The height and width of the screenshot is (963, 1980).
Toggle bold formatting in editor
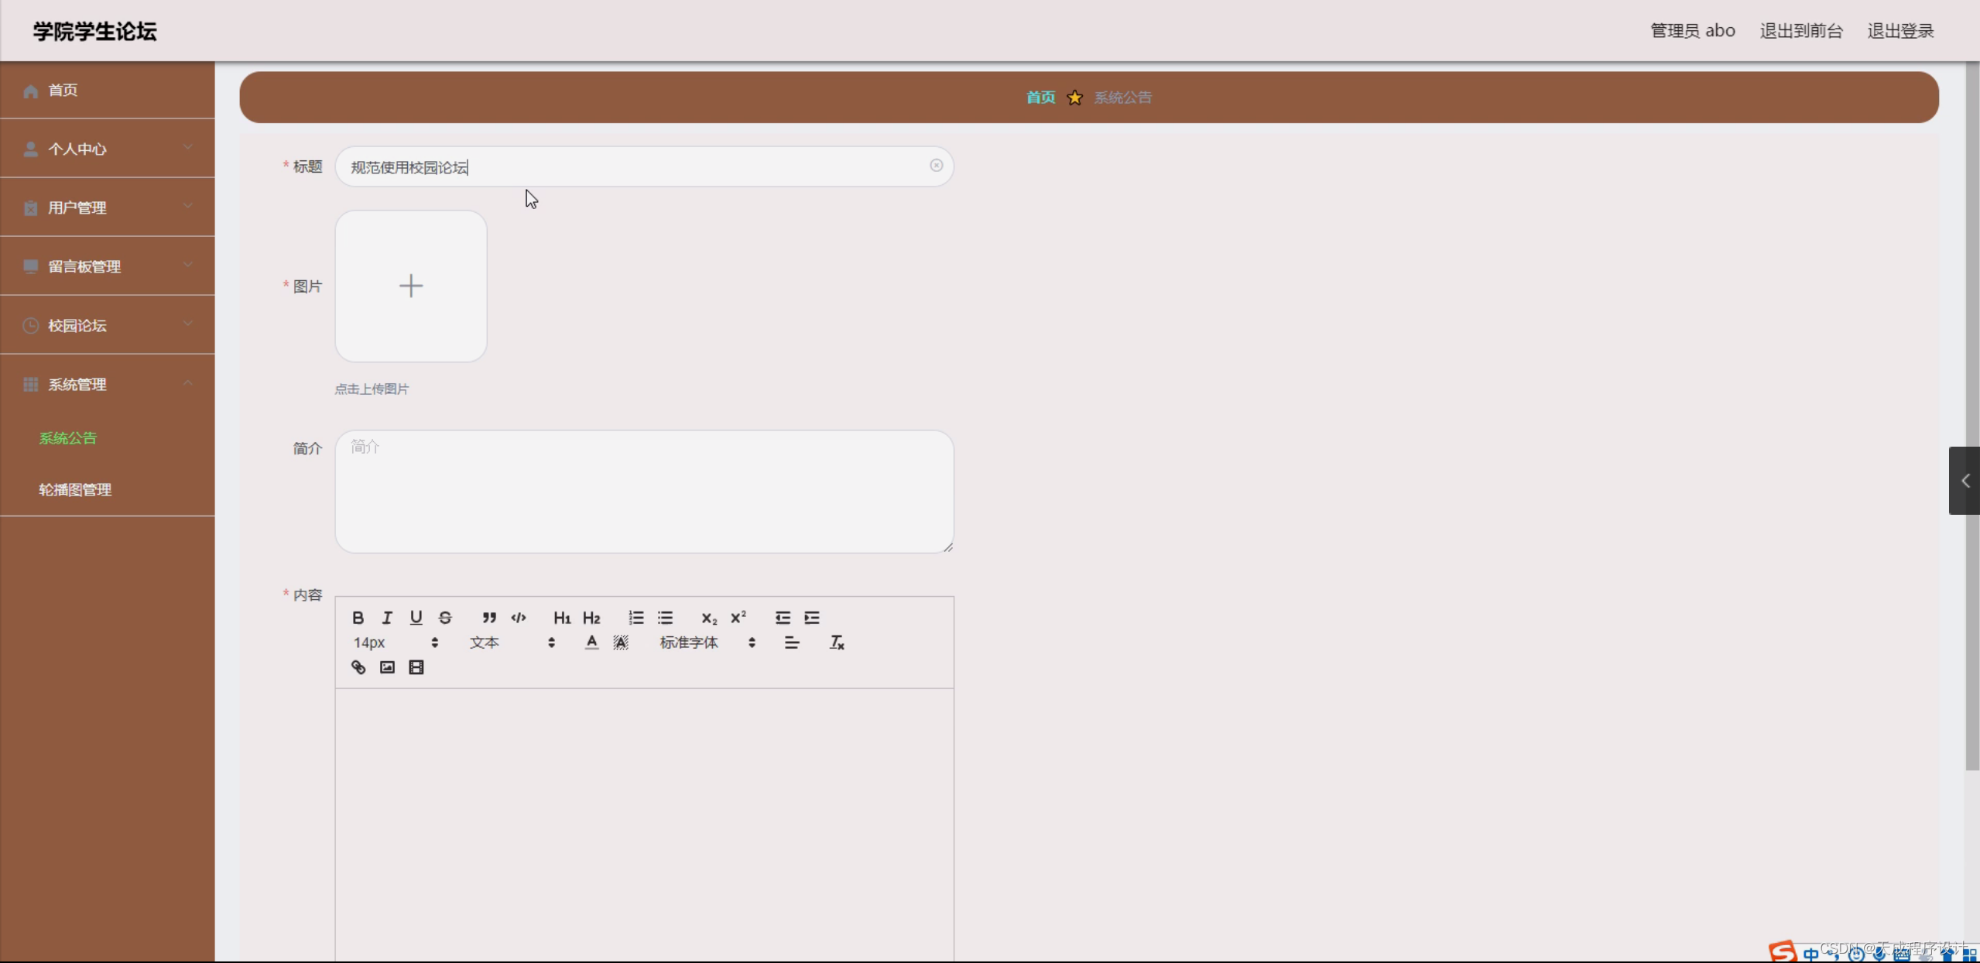pyautogui.click(x=358, y=618)
